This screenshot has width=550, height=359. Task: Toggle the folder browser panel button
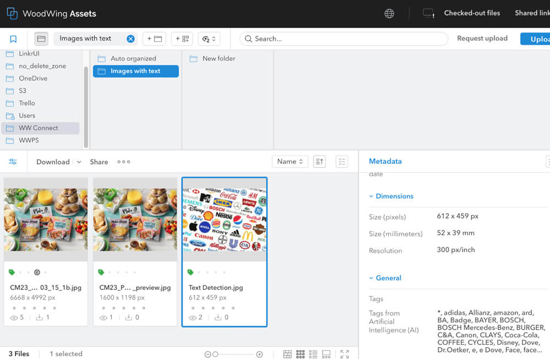tap(41, 39)
